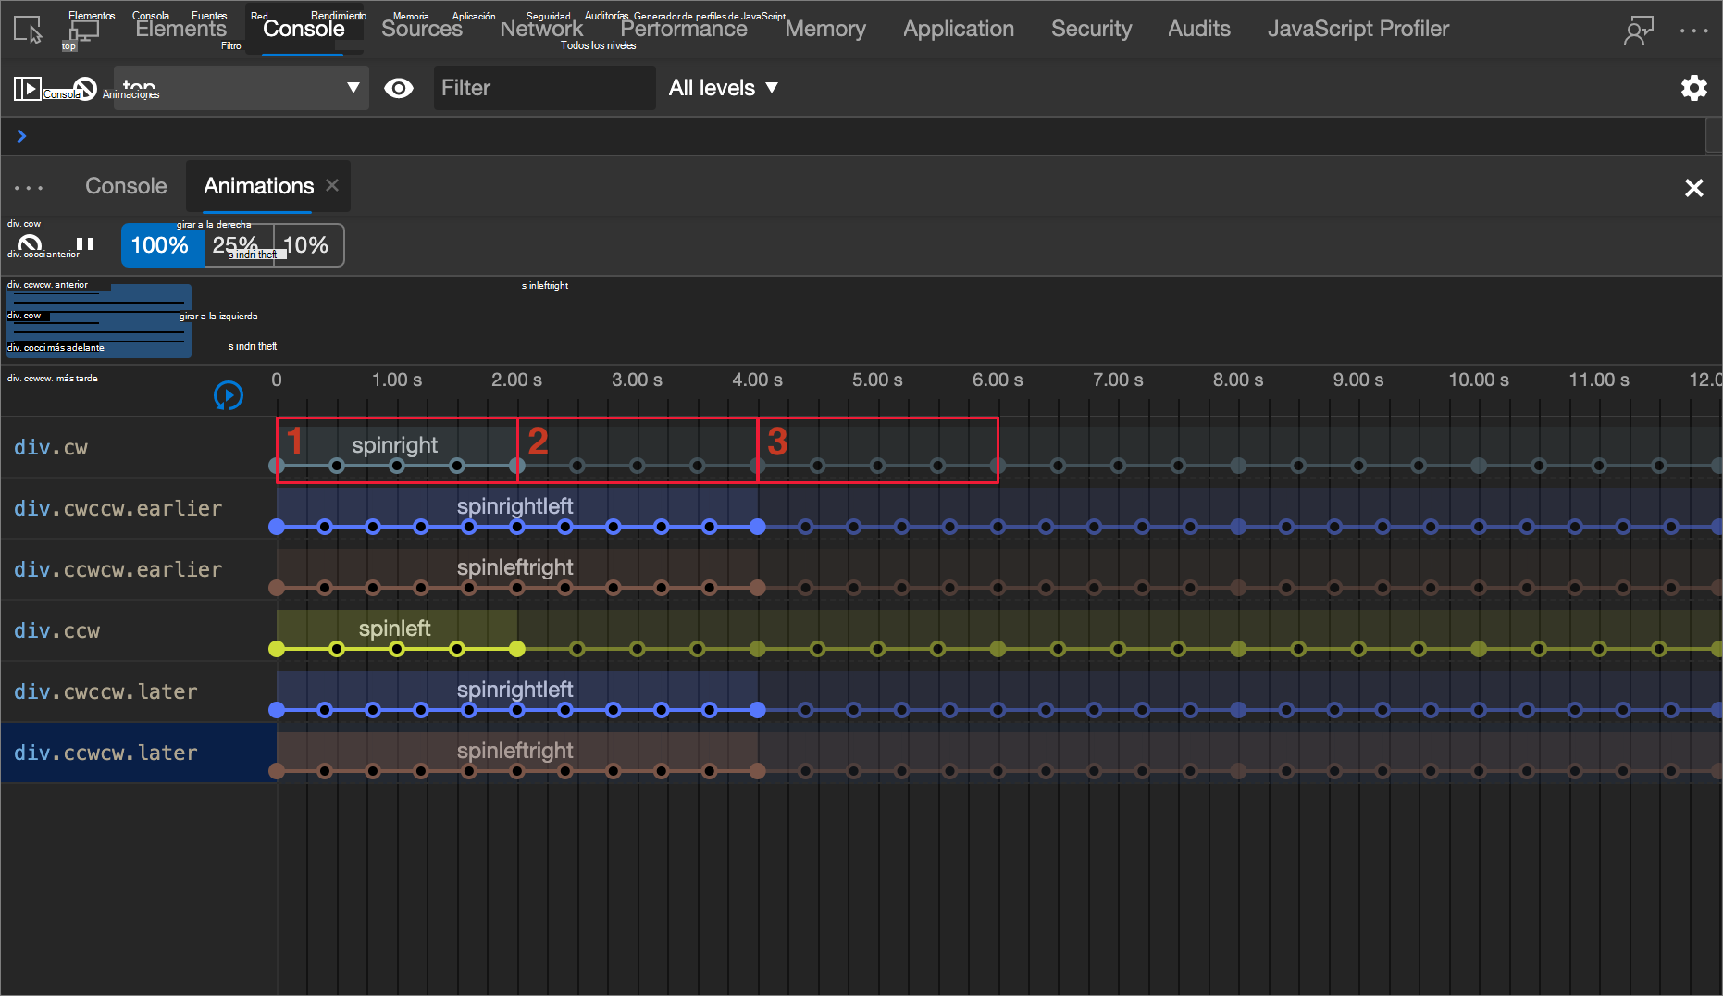This screenshot has height=996, width=1723.
Task: Toggle the device emulation icon
Action: coord(83,30)
